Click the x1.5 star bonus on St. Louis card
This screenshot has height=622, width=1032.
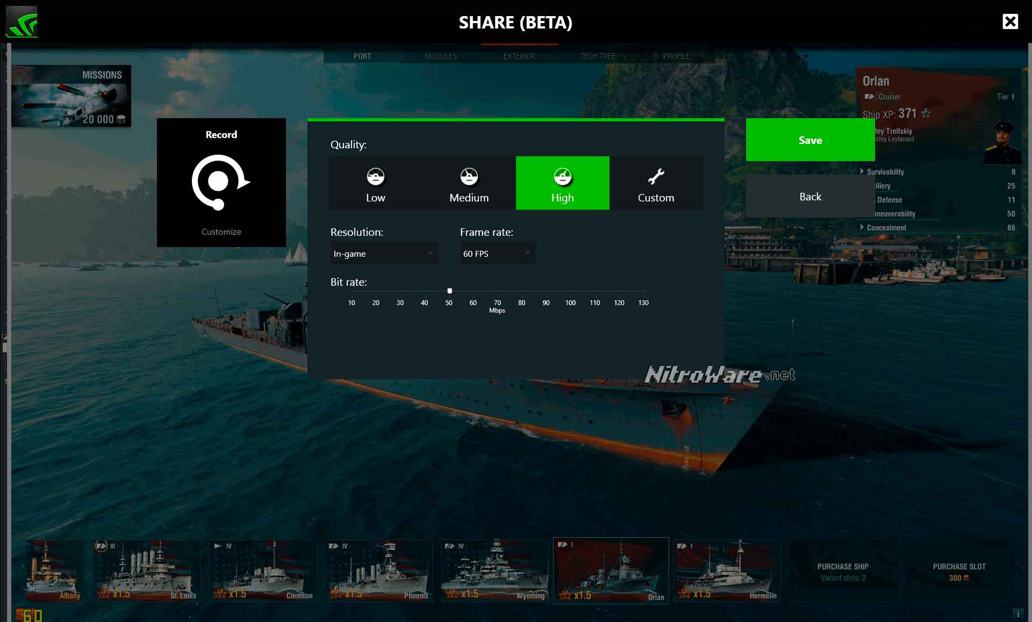pos(114,594)
